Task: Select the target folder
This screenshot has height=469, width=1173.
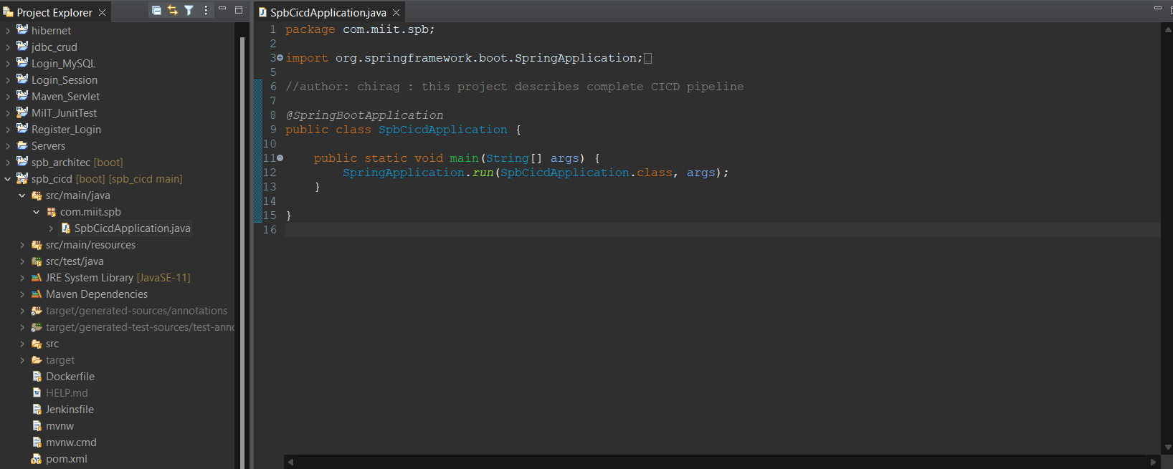Action: (x=60, y=360)
